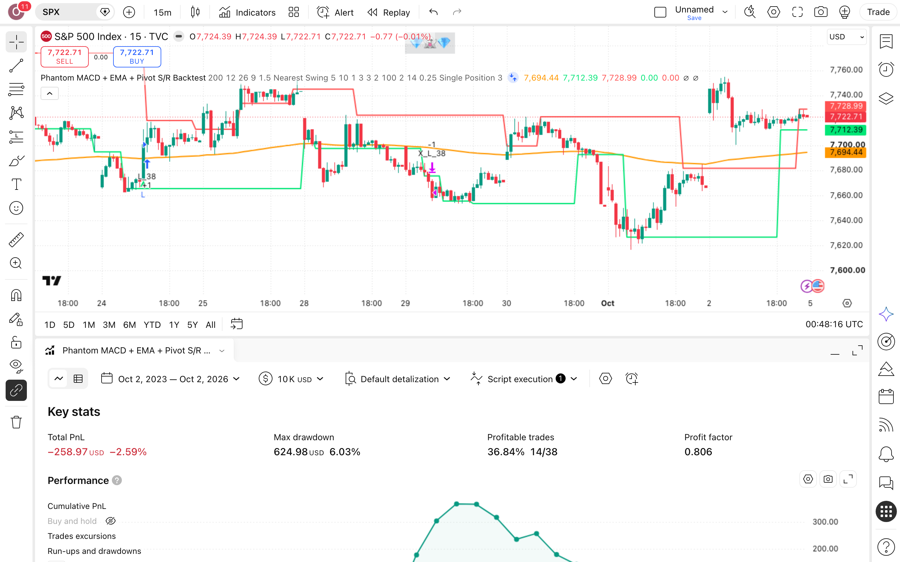900x562 pixels.
Task: Expand the Default detalization dropdown
Action: click(x=398, y=379)
